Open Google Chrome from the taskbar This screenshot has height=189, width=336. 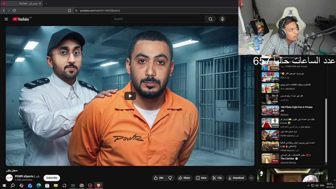[82, 186]
